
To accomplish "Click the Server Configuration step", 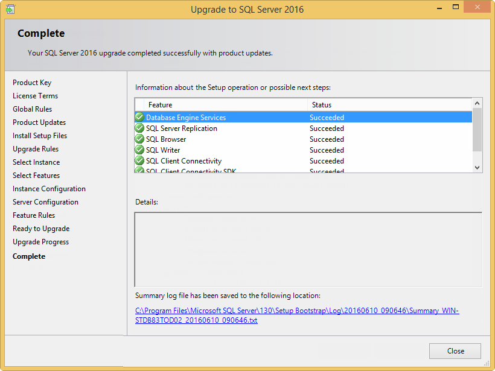I will click(45, 202).
